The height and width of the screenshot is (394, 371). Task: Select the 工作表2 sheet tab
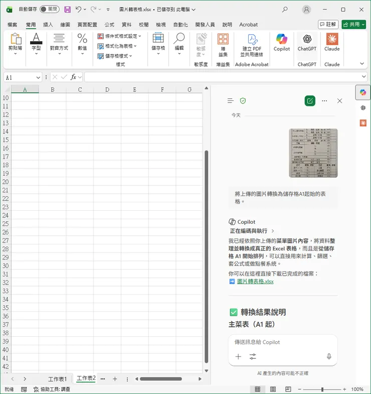[x=86, y=378]
